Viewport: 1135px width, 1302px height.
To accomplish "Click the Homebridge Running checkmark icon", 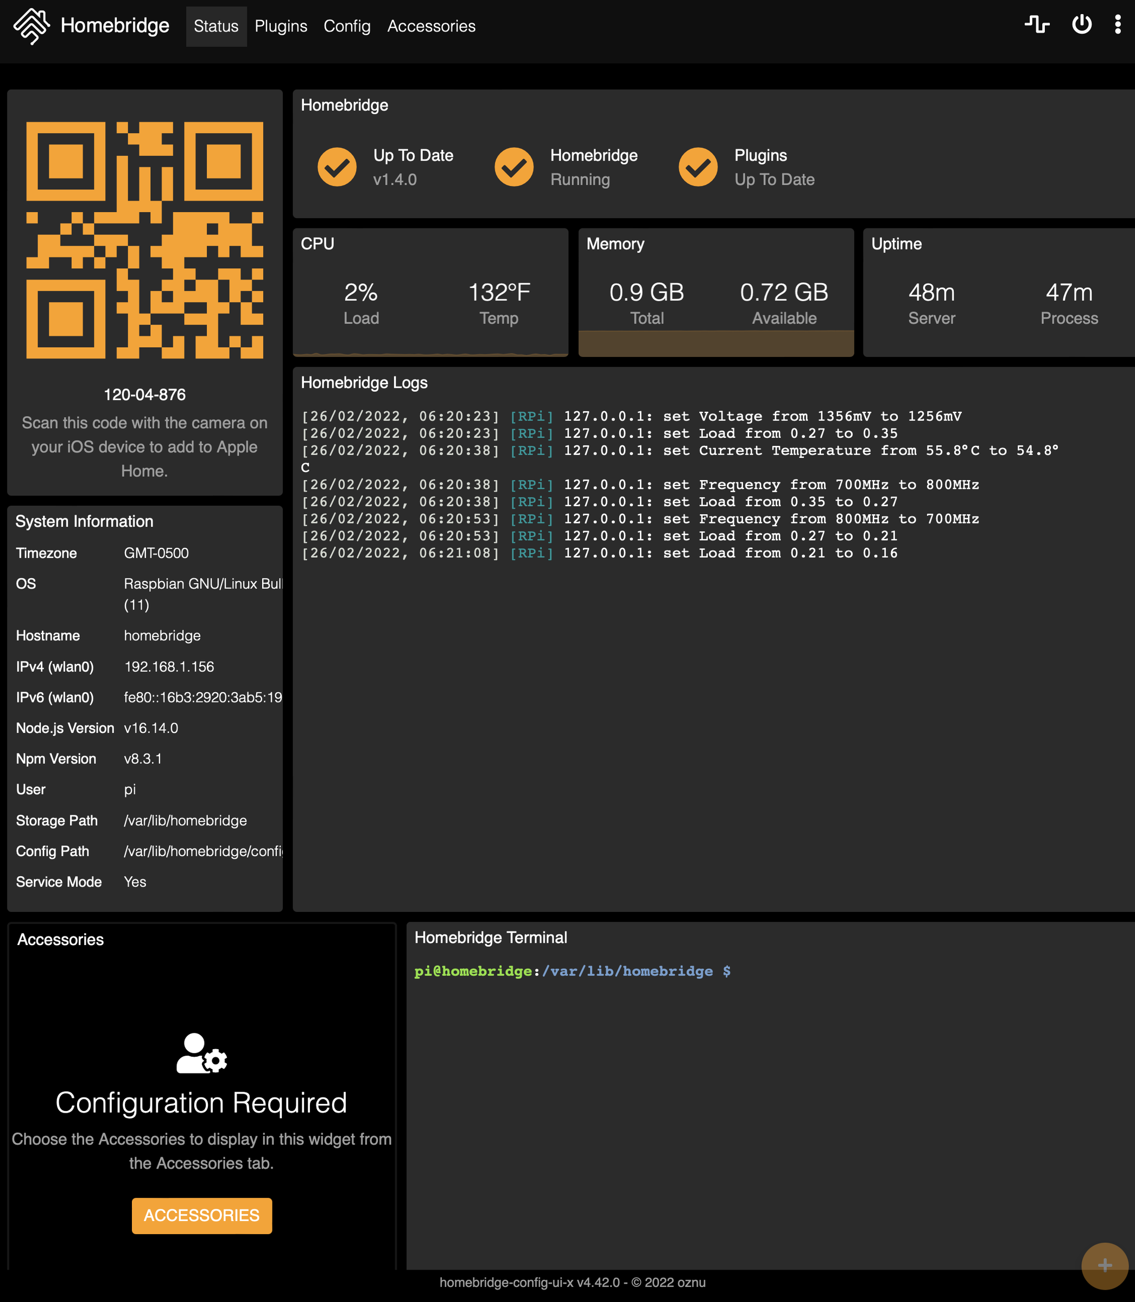I will (513, 167).
